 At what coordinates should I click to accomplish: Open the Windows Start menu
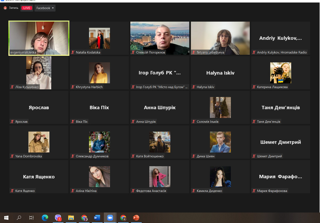tap(6, 218)
